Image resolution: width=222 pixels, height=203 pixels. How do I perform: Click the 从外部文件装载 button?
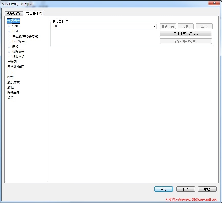click(x=186, y=33)
